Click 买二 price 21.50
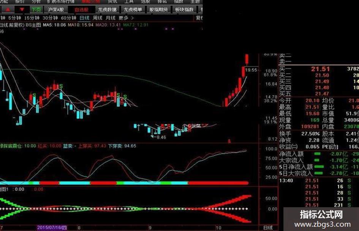359x231 pixels. tap(322, 75)
